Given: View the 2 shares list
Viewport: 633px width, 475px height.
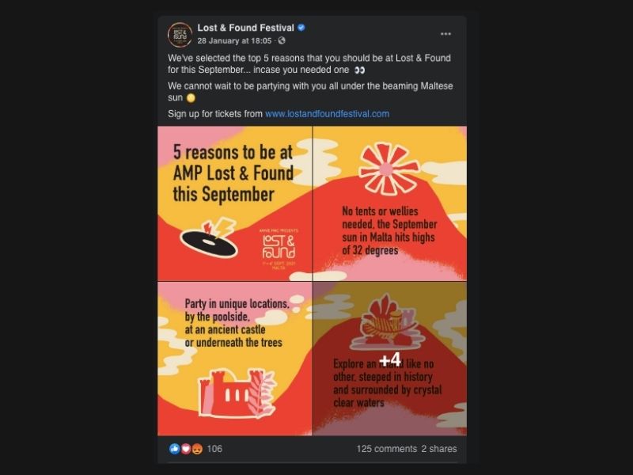Looking at the screenshot, I should coord(439,449).
